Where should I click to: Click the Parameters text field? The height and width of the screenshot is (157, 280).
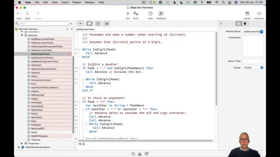pos(253,46)
